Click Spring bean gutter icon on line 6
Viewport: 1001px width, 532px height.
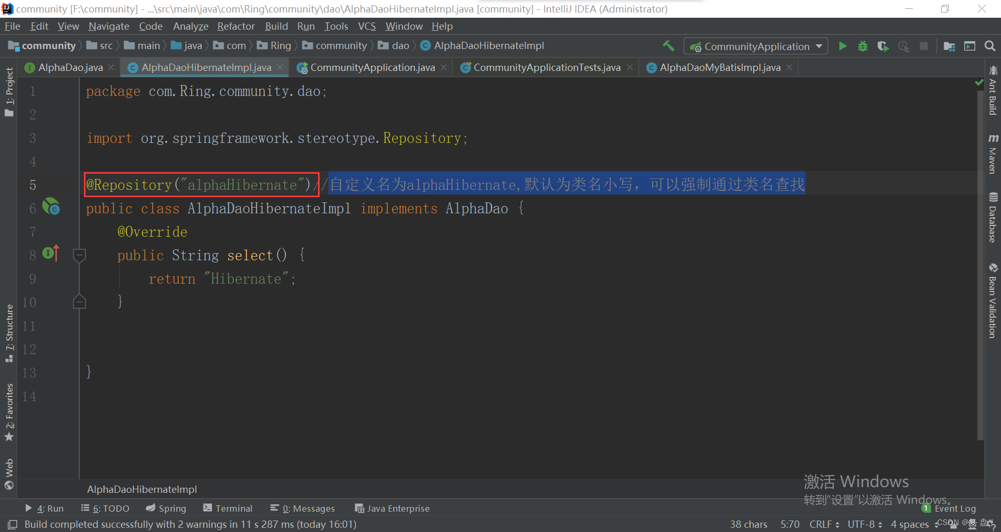(51, 207)
